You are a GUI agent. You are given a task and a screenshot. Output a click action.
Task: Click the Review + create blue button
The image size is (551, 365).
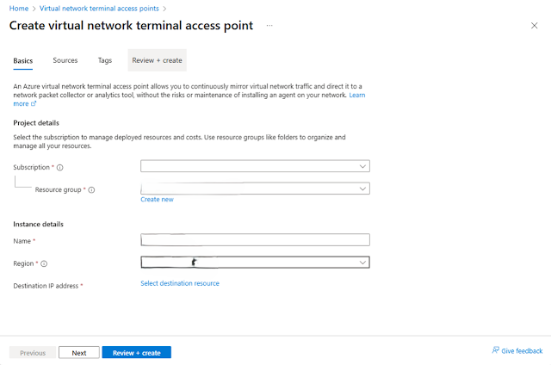click(136, 352)
